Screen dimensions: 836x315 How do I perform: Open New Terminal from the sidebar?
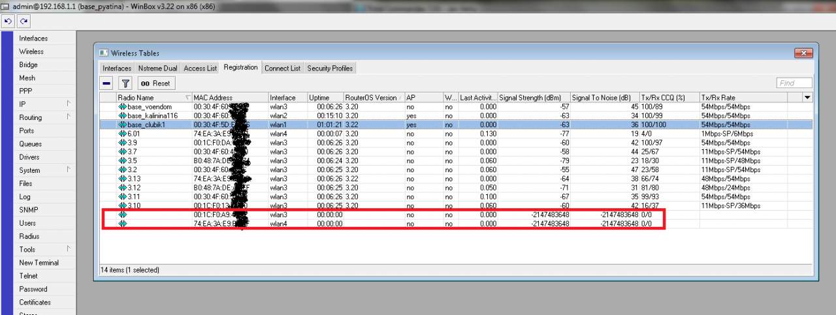pyautogui.click(x=39, y=263)
